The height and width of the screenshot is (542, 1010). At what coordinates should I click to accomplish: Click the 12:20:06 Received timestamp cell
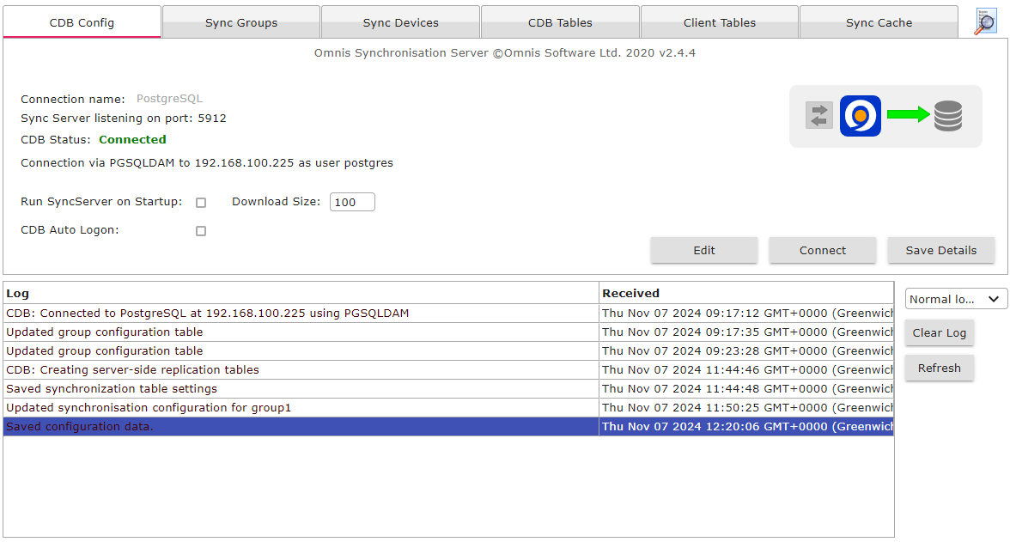[x=745, y=427]
